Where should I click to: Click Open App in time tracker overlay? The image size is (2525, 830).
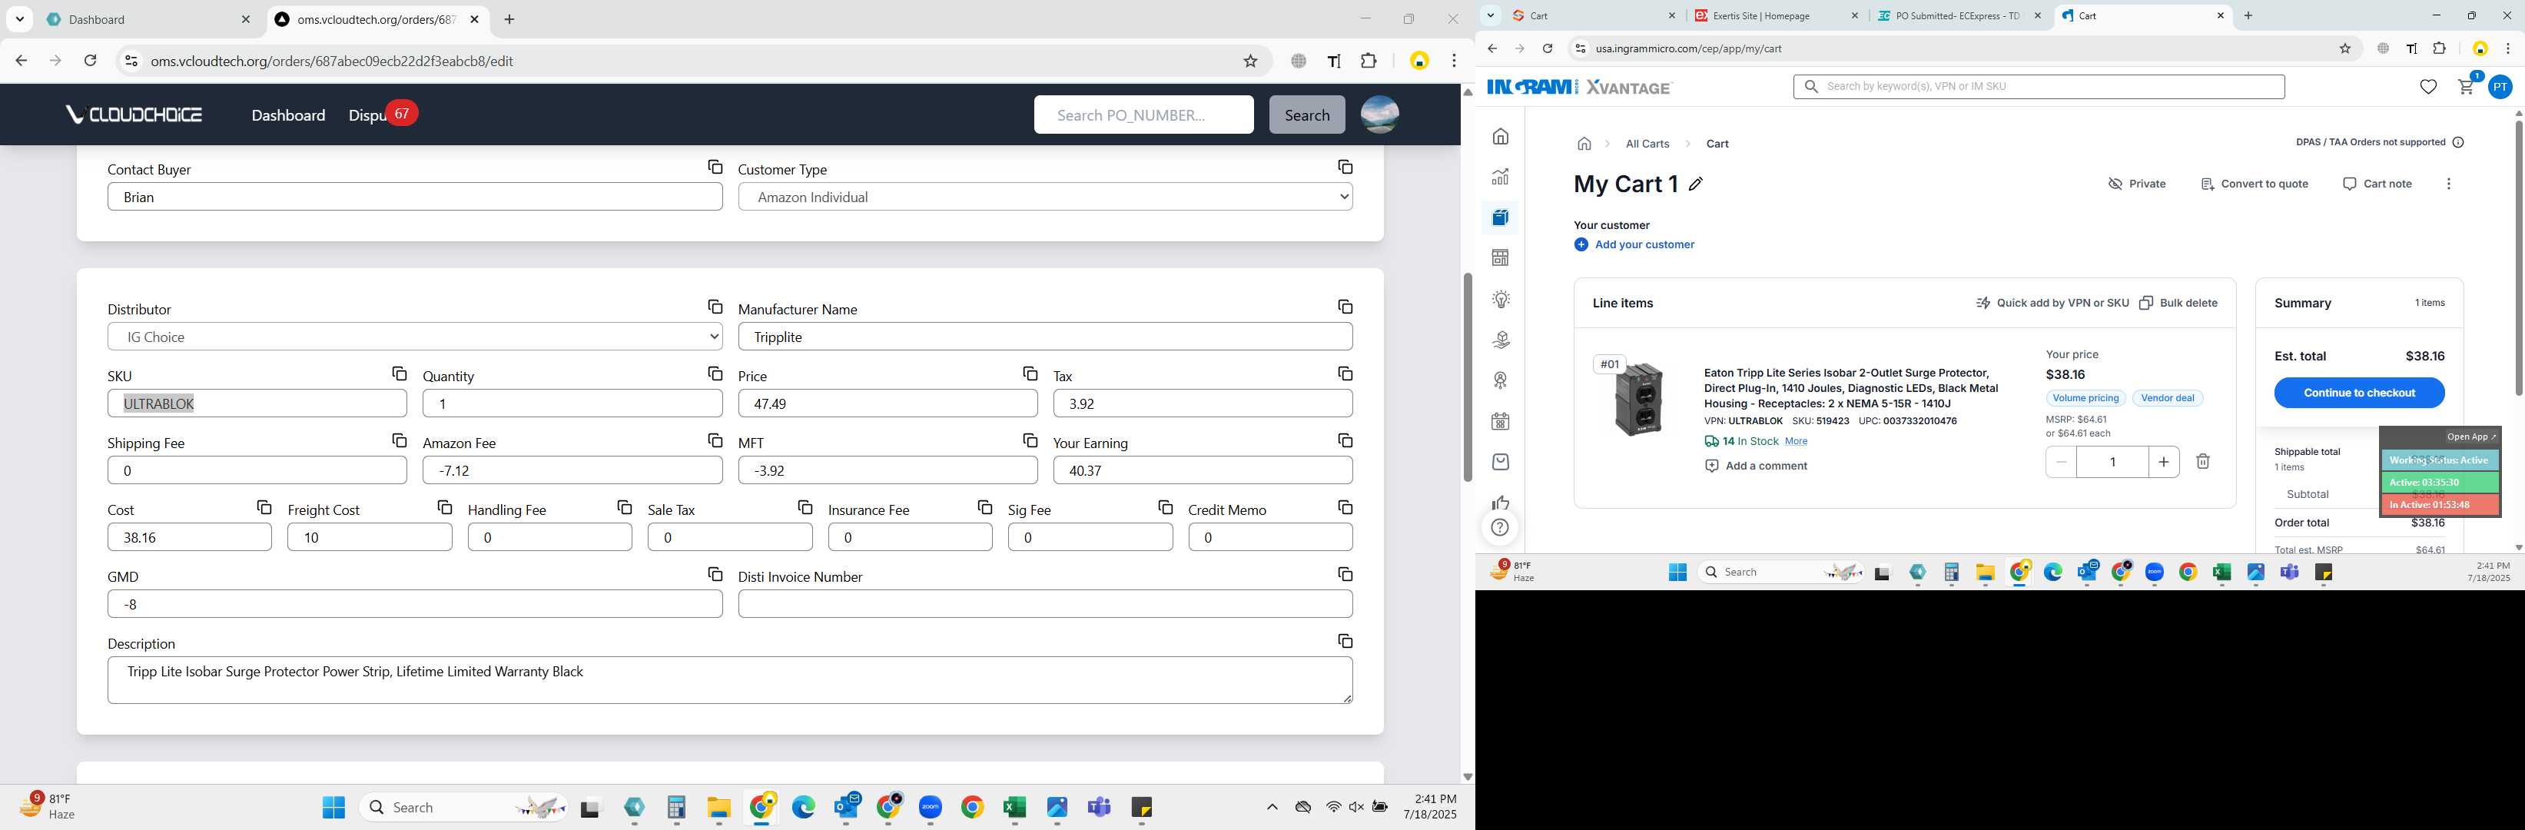click(x=2471, y=437)
